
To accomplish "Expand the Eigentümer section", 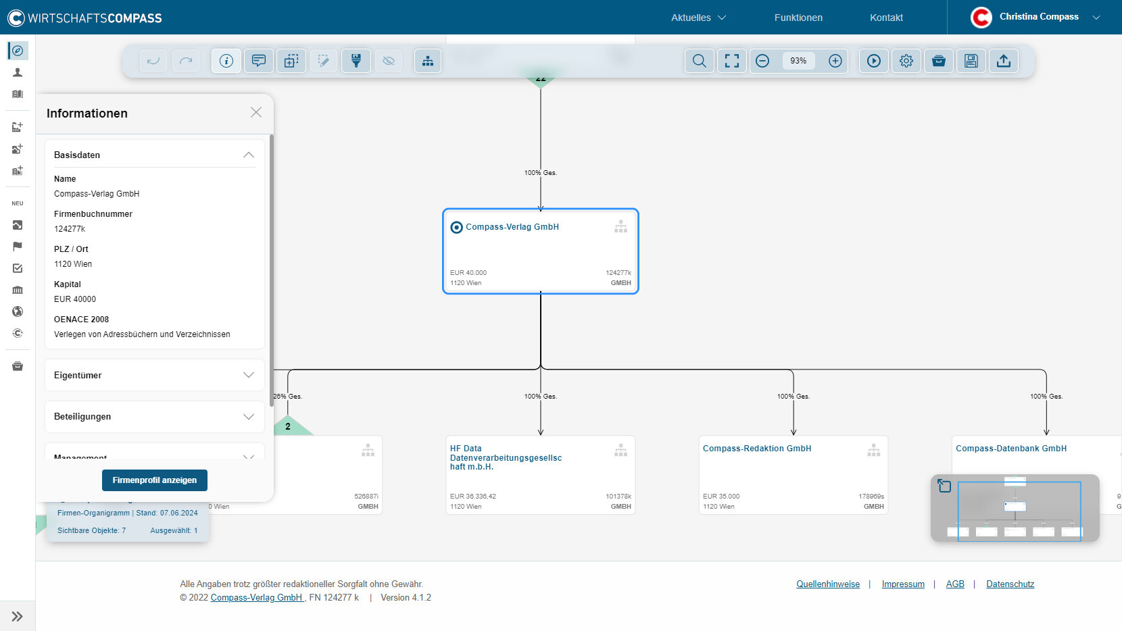I will point(249,375).
